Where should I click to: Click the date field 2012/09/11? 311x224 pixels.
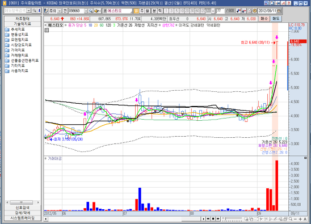pyautogui.click(x=267, y=11)
